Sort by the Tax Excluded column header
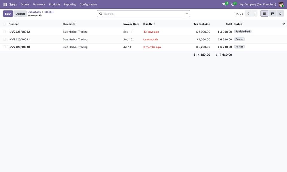 pos(202,24)
